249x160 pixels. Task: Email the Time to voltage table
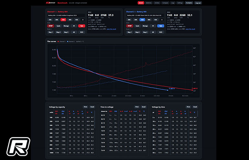coord(144,107)
